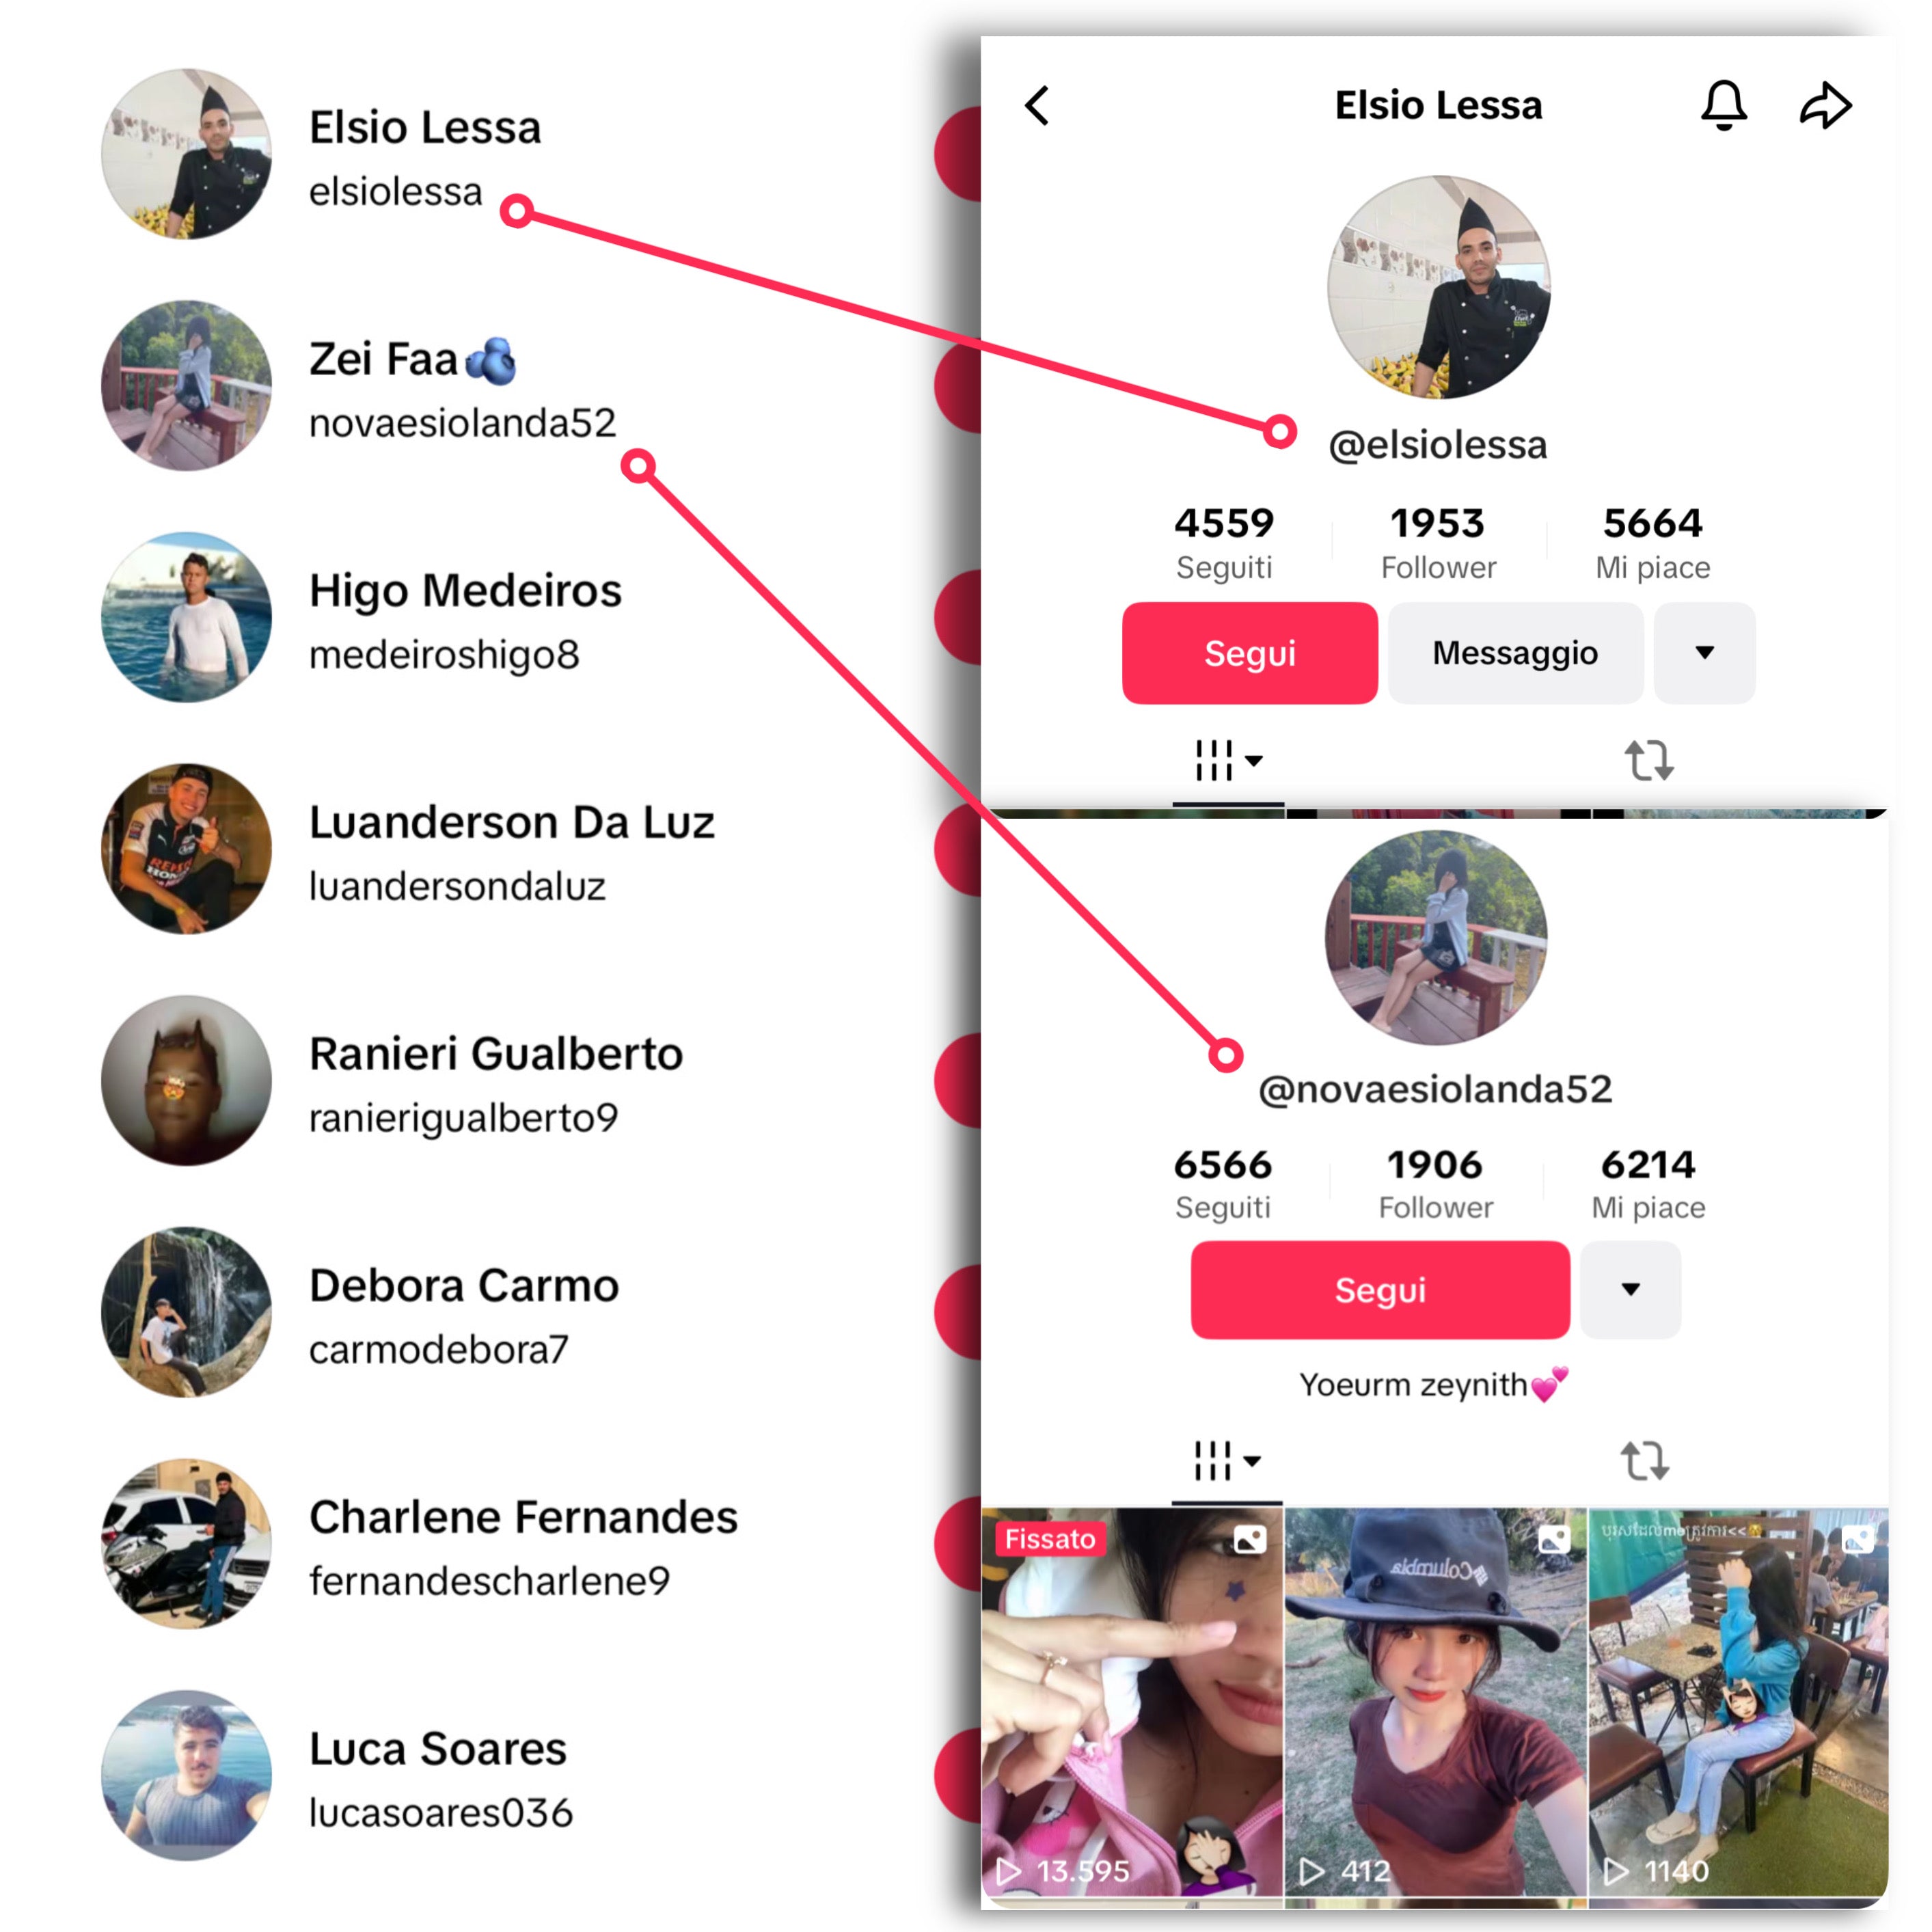
Task: Open the reposts tab icon below Yoeurm zeynith
Action: pos(1645,1461)
